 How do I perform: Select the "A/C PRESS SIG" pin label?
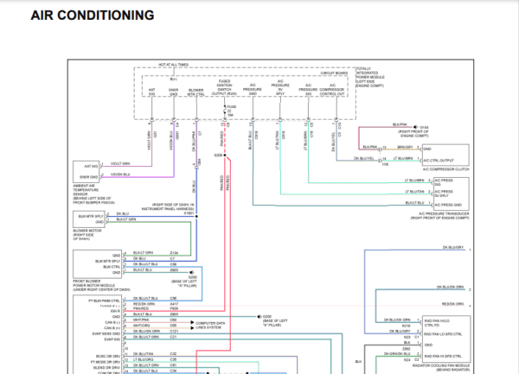pyautogui.click(x=444, y=182)
